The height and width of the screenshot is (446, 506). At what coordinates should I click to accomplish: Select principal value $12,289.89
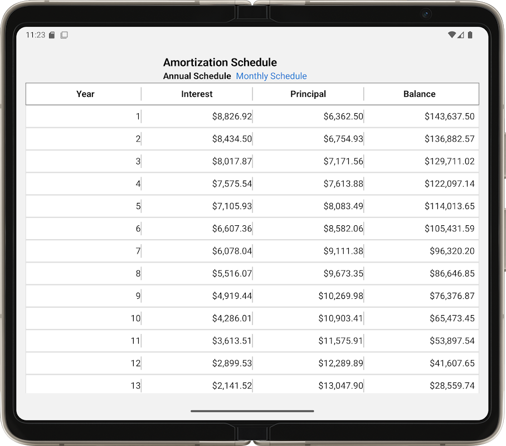pyautogui.click(x=341, y=363)
